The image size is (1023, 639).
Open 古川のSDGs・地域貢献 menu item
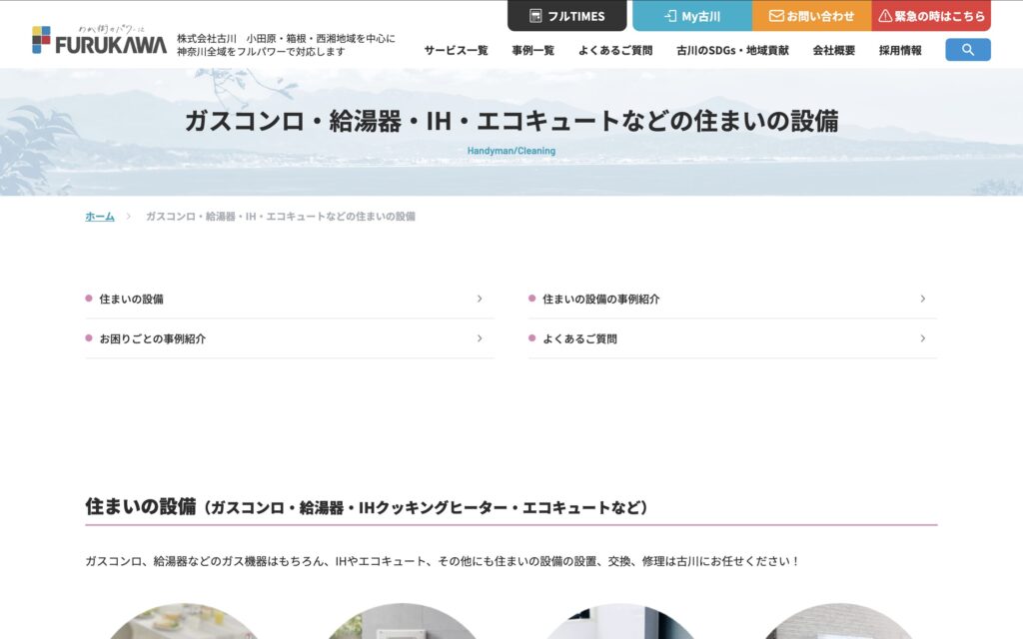pyautogui.click(x=731, y=50)
